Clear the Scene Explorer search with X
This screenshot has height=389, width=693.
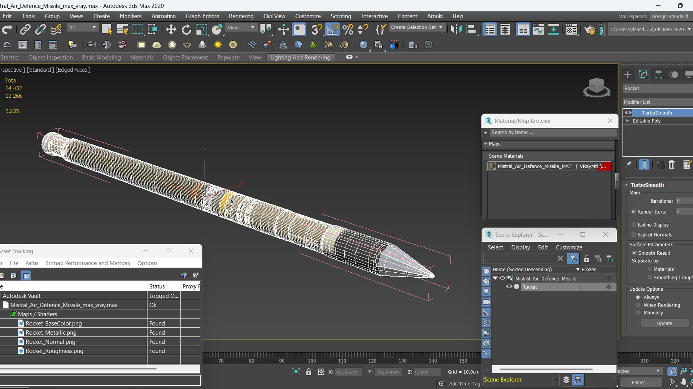tap(560, 259)
